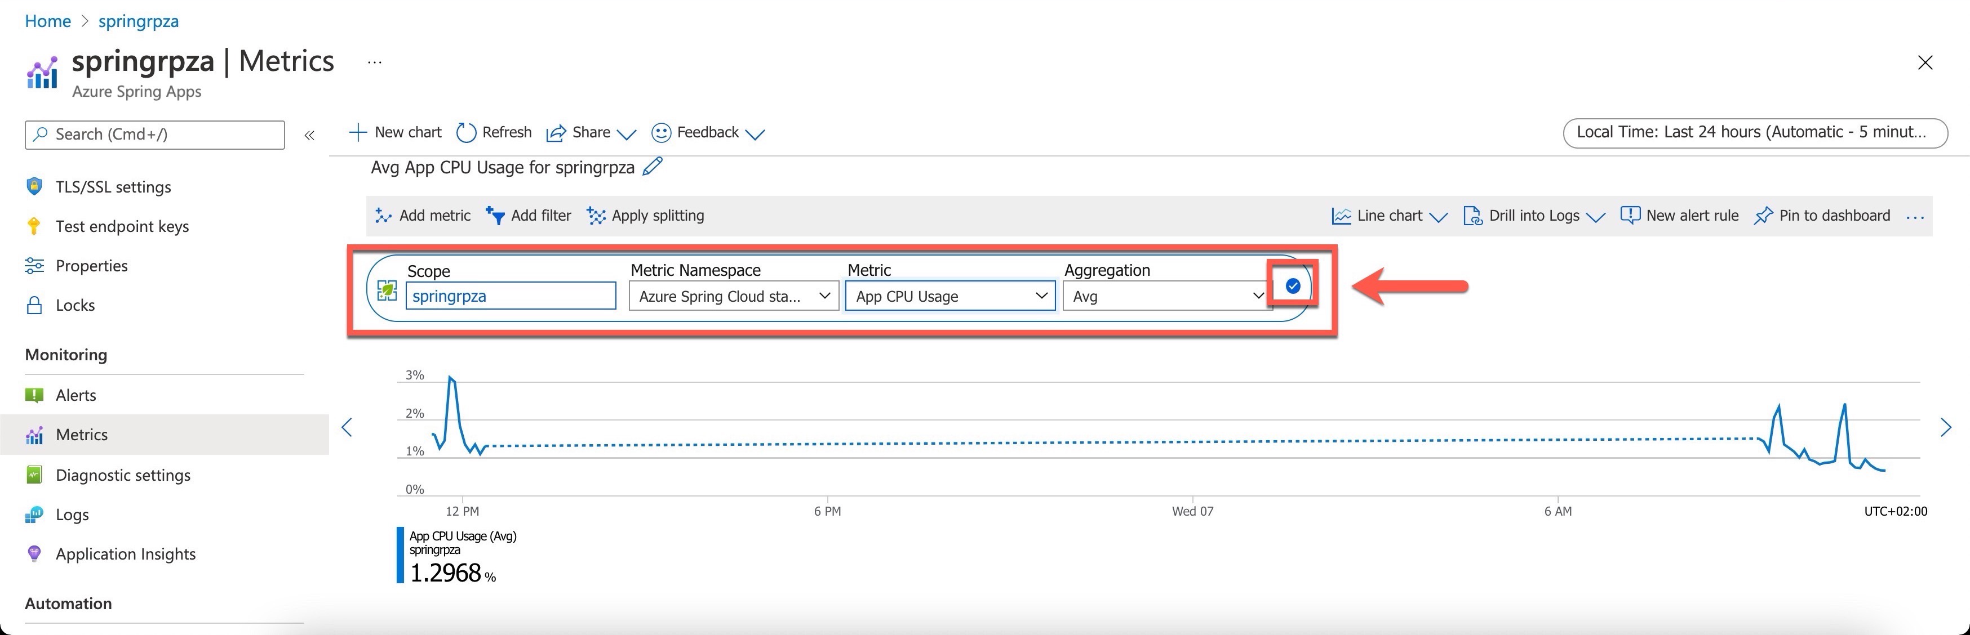Click the 1.2968 % legend value
This screenshot has width=1970, height=635.
452,573
